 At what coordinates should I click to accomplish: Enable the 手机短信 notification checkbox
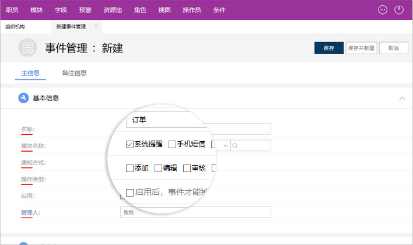coord(172,144)
